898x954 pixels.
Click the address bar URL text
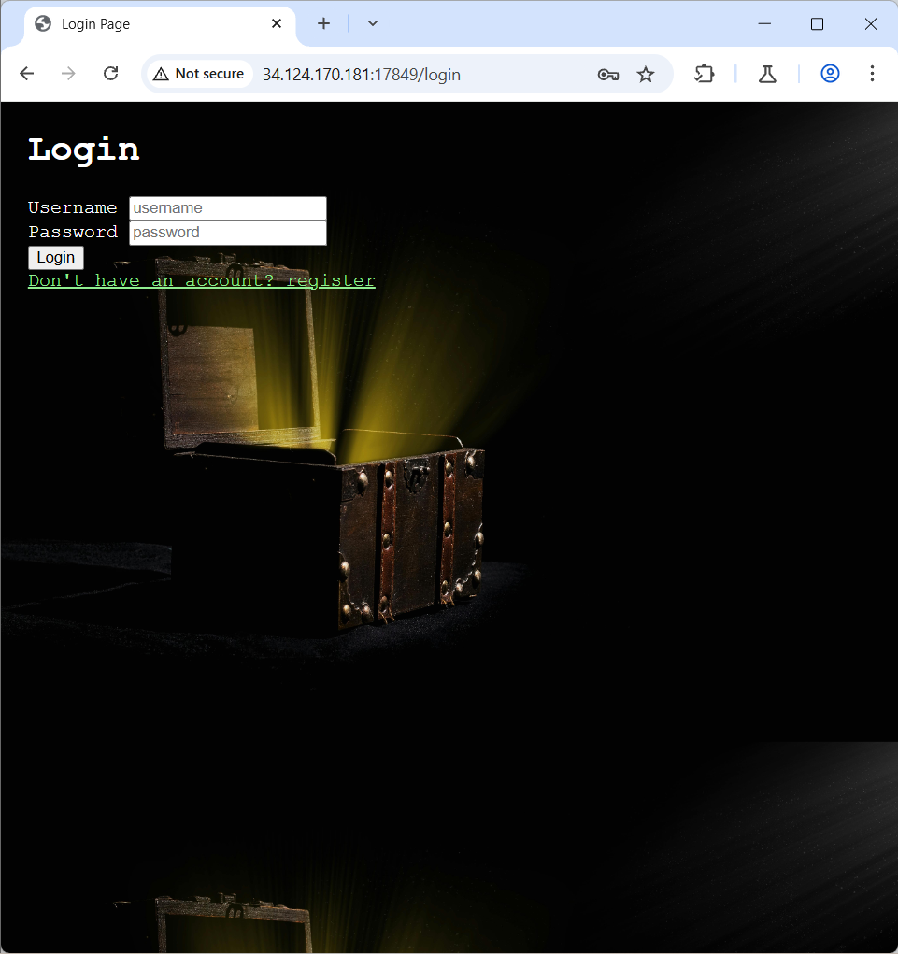coord(362,75)
